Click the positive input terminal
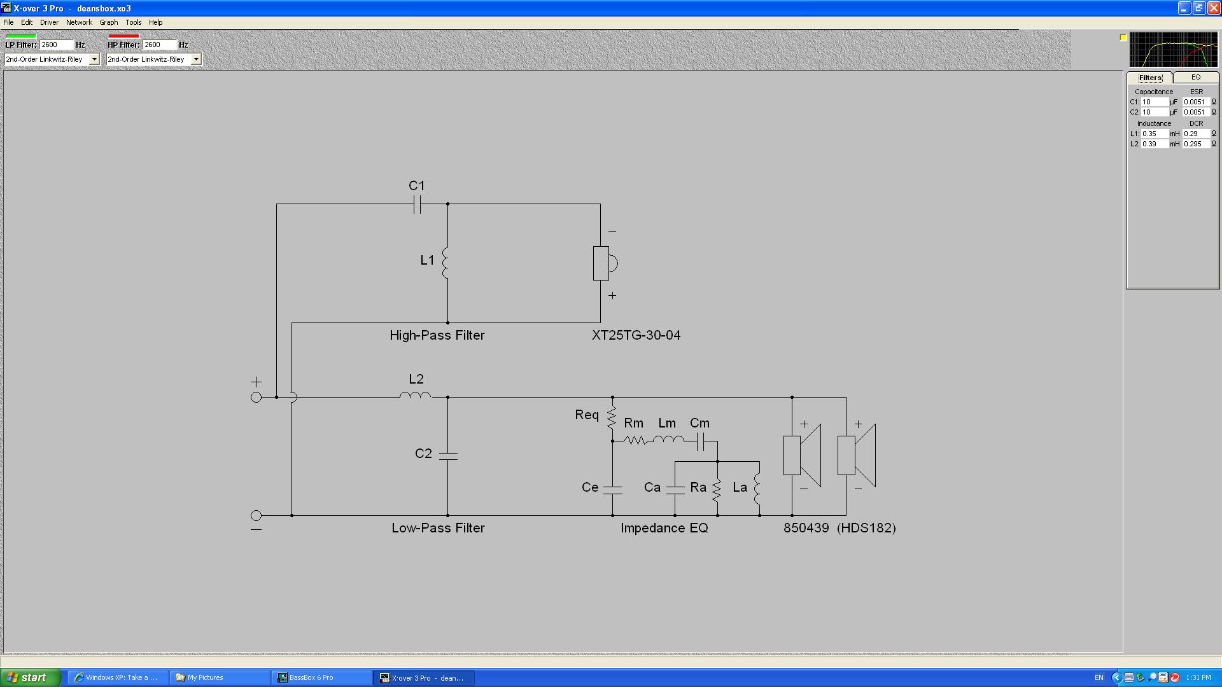1222x687 pixels. click(256, 397)
